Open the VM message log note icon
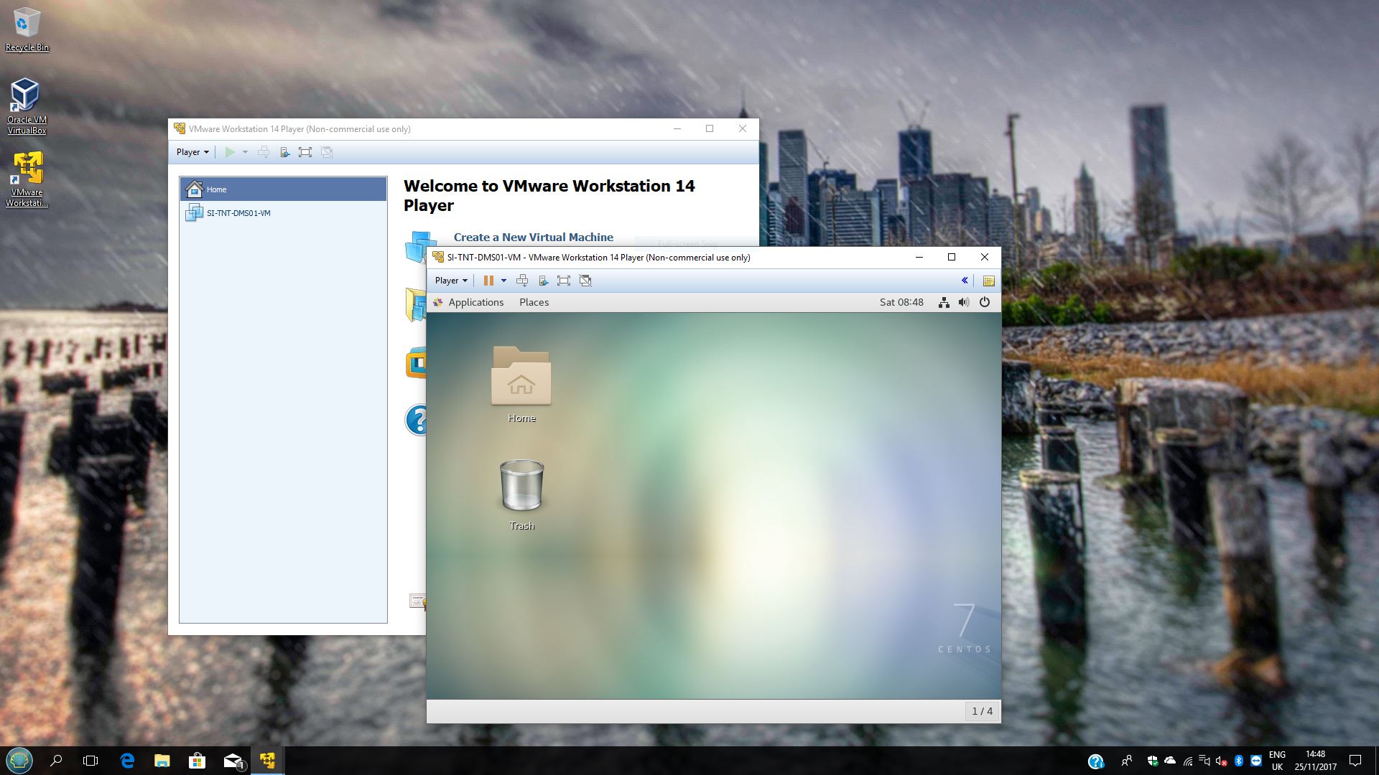The image size is (1379, 775). (x=988, y=281)
